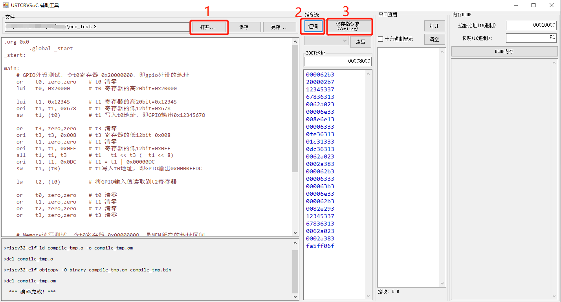Click scroll-down arrow of code editor

click(x=295, y=233)
